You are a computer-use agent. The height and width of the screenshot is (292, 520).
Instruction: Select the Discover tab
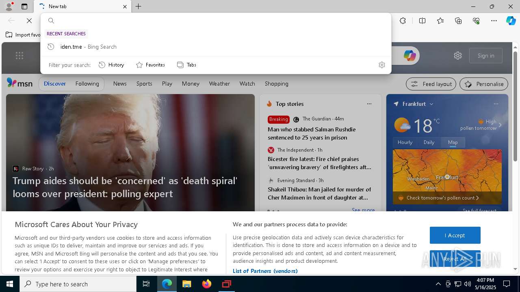55,84
